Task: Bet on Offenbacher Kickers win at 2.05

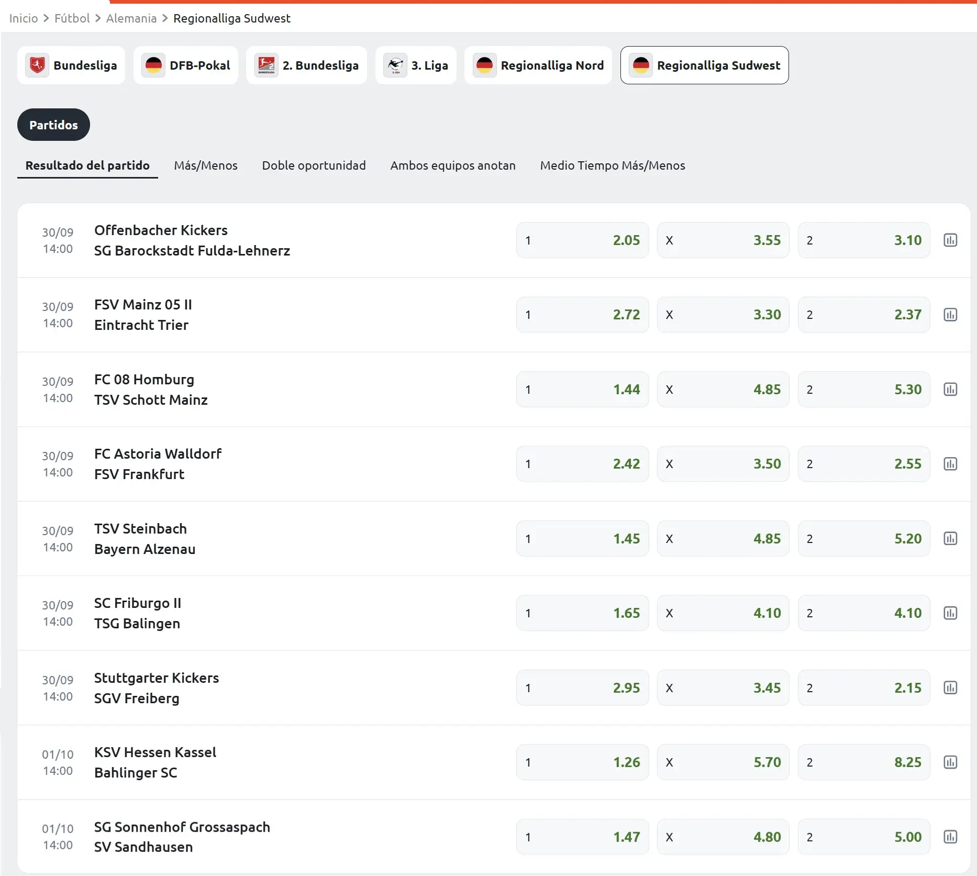Action: (582, 240)
